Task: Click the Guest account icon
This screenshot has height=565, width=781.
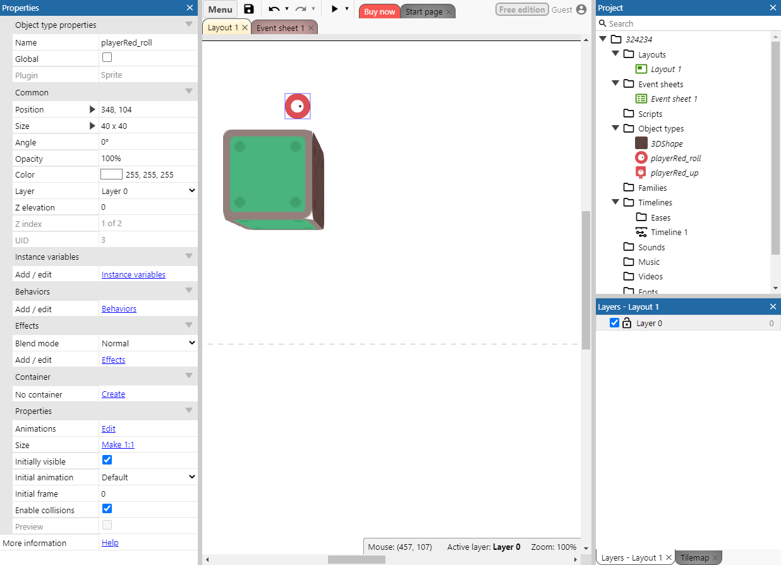Action: (581, 9)
